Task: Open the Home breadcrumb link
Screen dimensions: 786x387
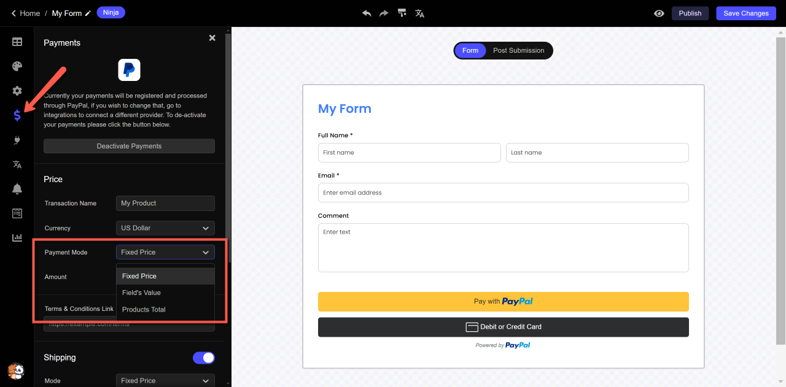Action: [30, 13]
